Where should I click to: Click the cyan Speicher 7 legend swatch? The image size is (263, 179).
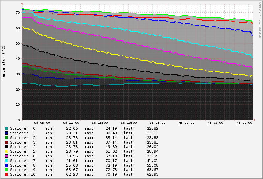[6, 161]
